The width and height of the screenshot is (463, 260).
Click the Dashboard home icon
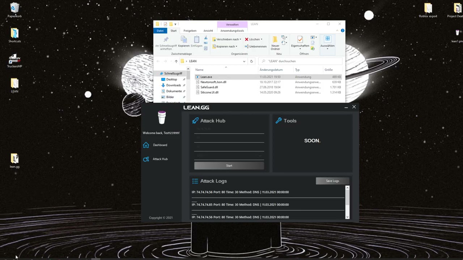146,145
